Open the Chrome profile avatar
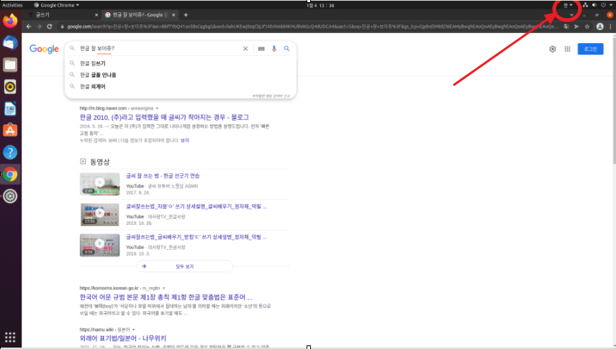 tap(599, 27)
